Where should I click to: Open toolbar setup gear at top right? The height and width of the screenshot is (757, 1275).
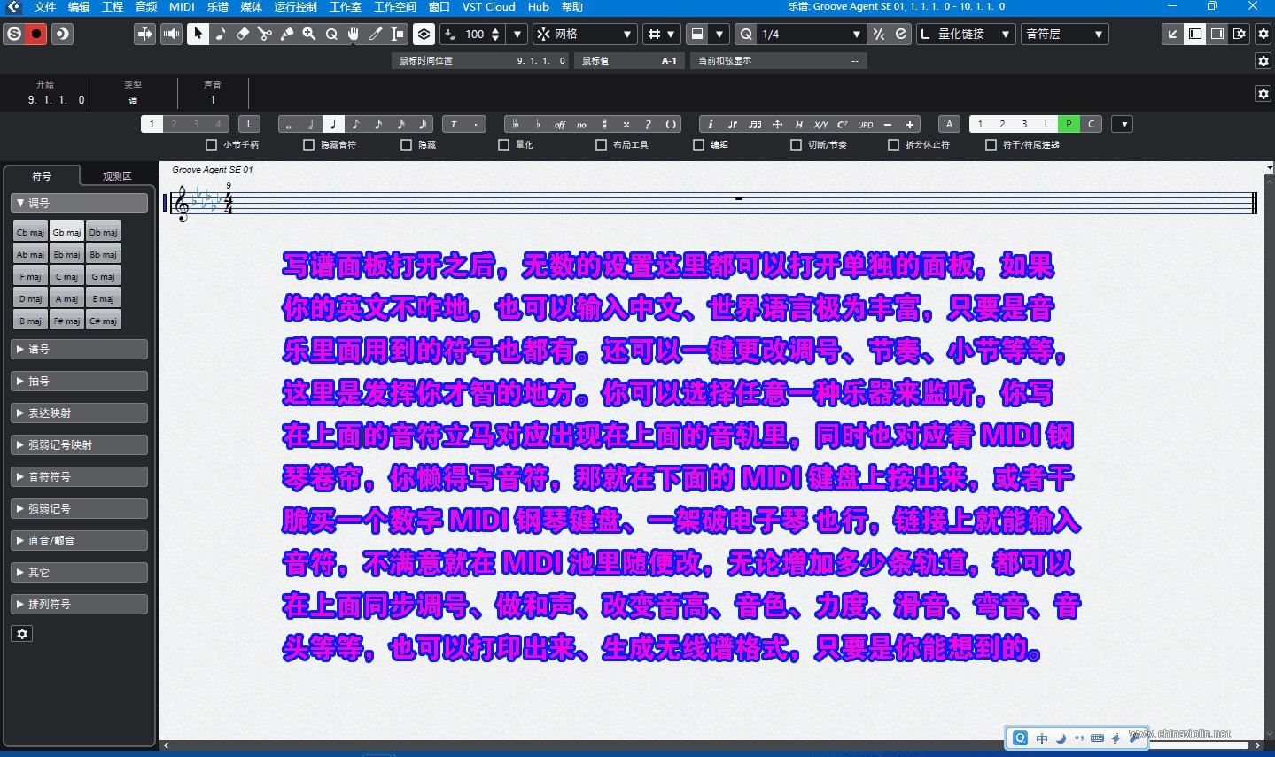(1263, 34)
